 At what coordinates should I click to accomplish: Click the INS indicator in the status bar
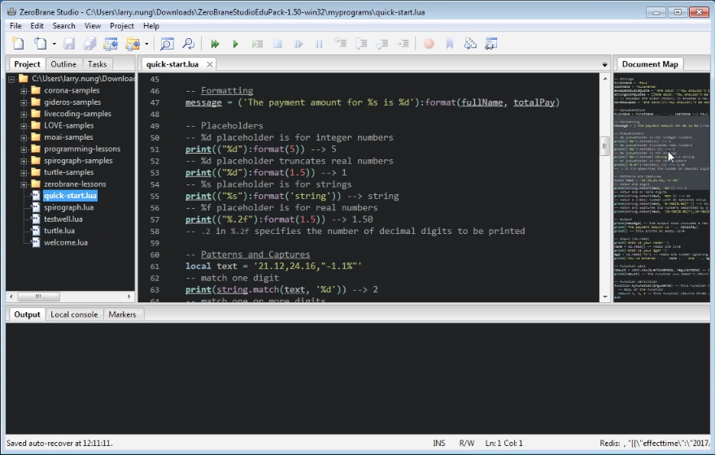point(439,443)
